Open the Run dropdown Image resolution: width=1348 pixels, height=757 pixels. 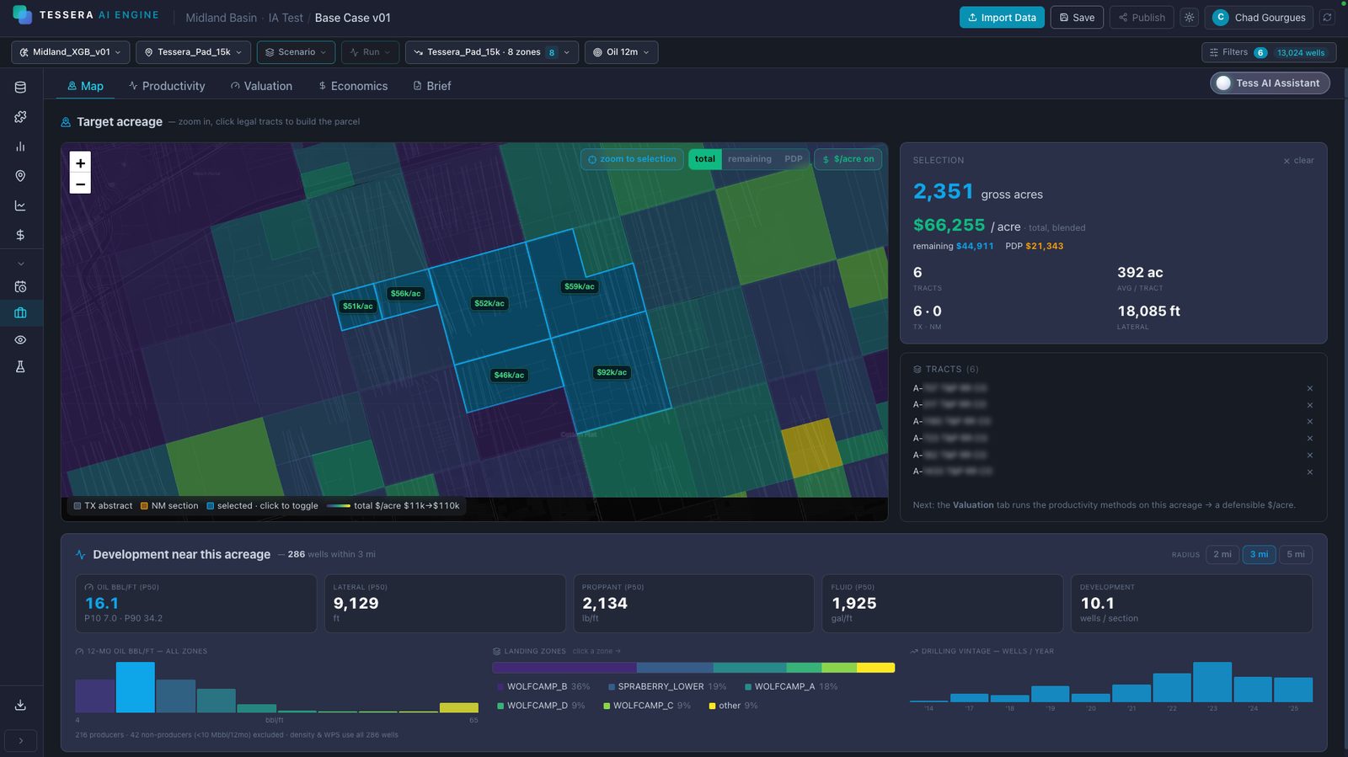click(x=370, y=52)
